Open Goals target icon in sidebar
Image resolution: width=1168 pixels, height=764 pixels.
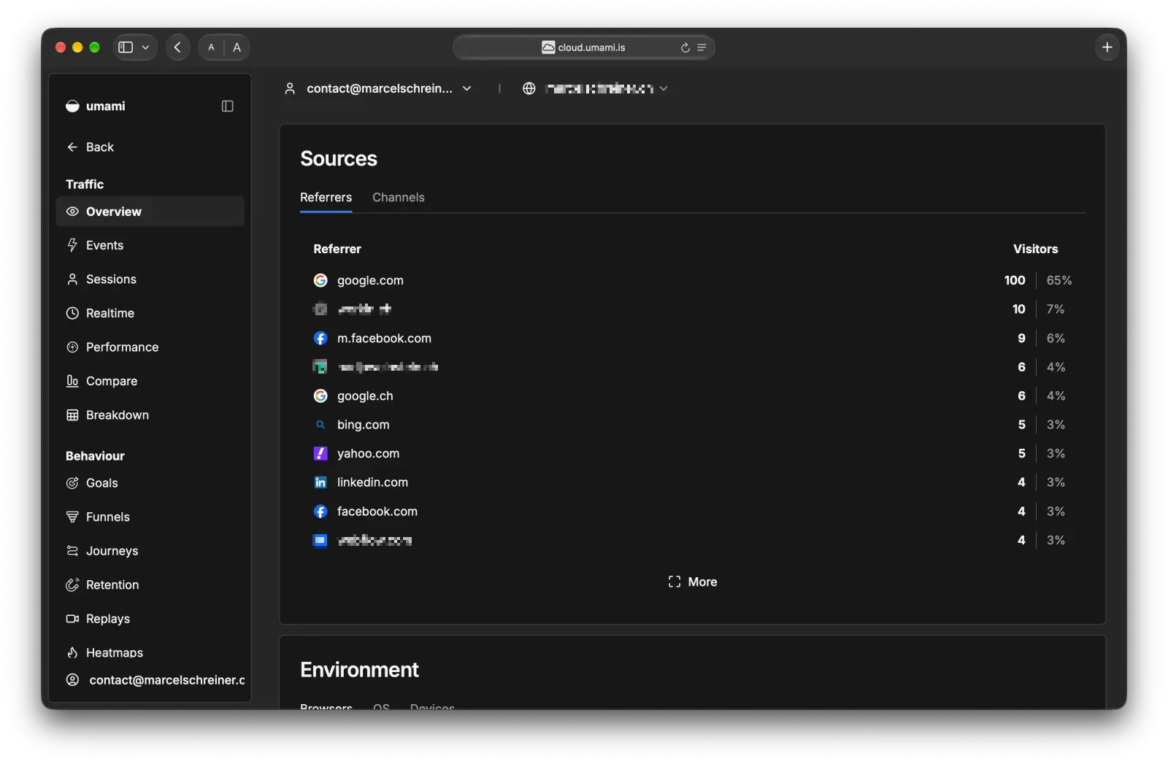coord(72,483)
